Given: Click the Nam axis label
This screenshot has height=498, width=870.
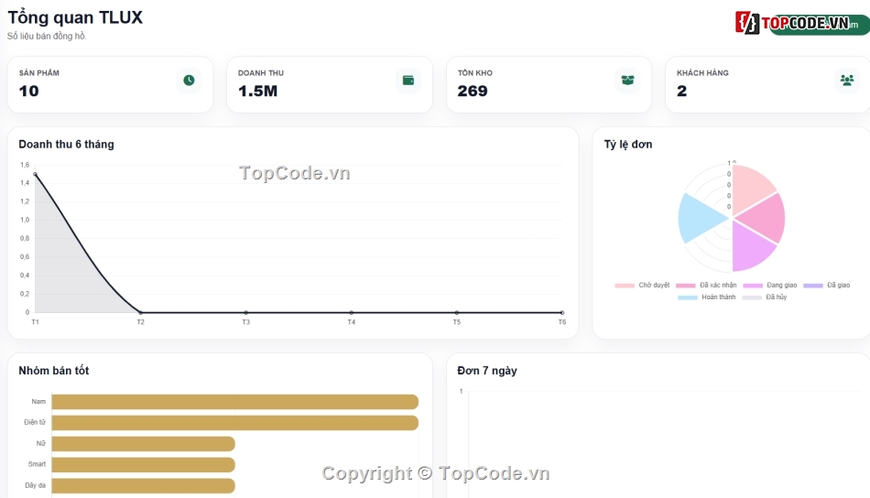Looking at the screenshot, I should pyautogui.click(x=38, y=402).
